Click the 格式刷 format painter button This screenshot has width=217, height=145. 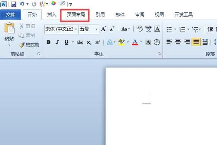[x=29, y=45]
